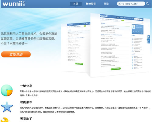This screenshot has height=122, width=152.
Task: Click the blue star icon for 智能推荐
Action: 7,107
